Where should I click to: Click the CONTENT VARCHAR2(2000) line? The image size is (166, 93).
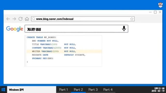point(54,48)
